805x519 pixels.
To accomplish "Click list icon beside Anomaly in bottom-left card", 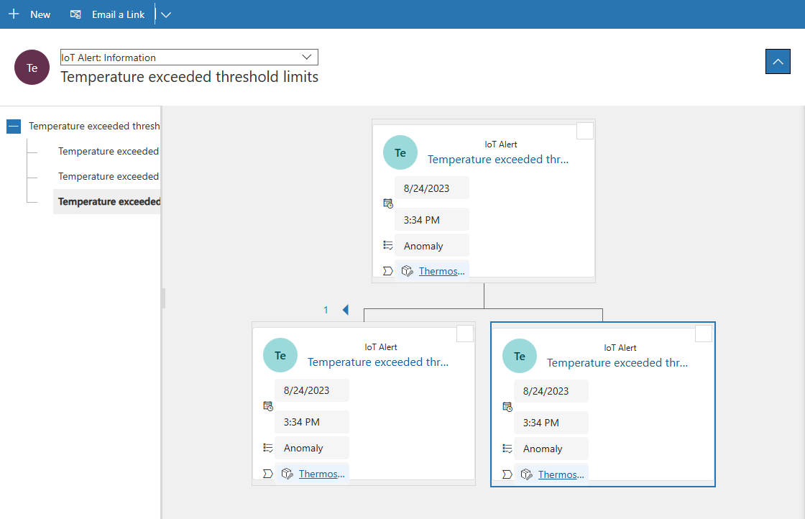I will pyautogui.click(x=268, y=448).
